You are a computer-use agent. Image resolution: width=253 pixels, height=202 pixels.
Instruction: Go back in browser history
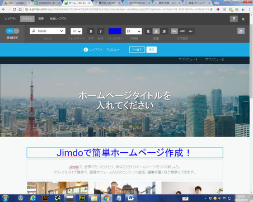(x=3, y=9)
